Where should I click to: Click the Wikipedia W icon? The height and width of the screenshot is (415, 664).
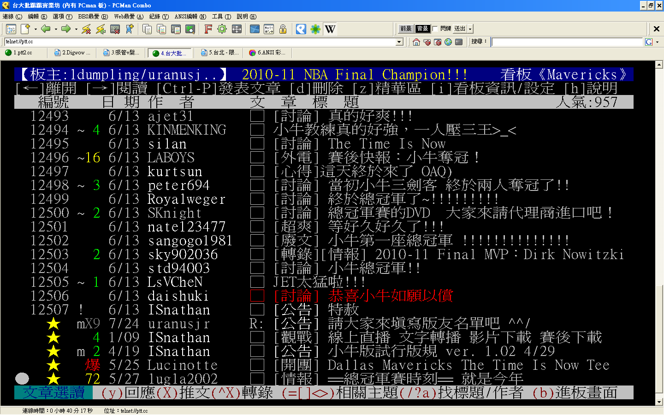click(330, 29)
